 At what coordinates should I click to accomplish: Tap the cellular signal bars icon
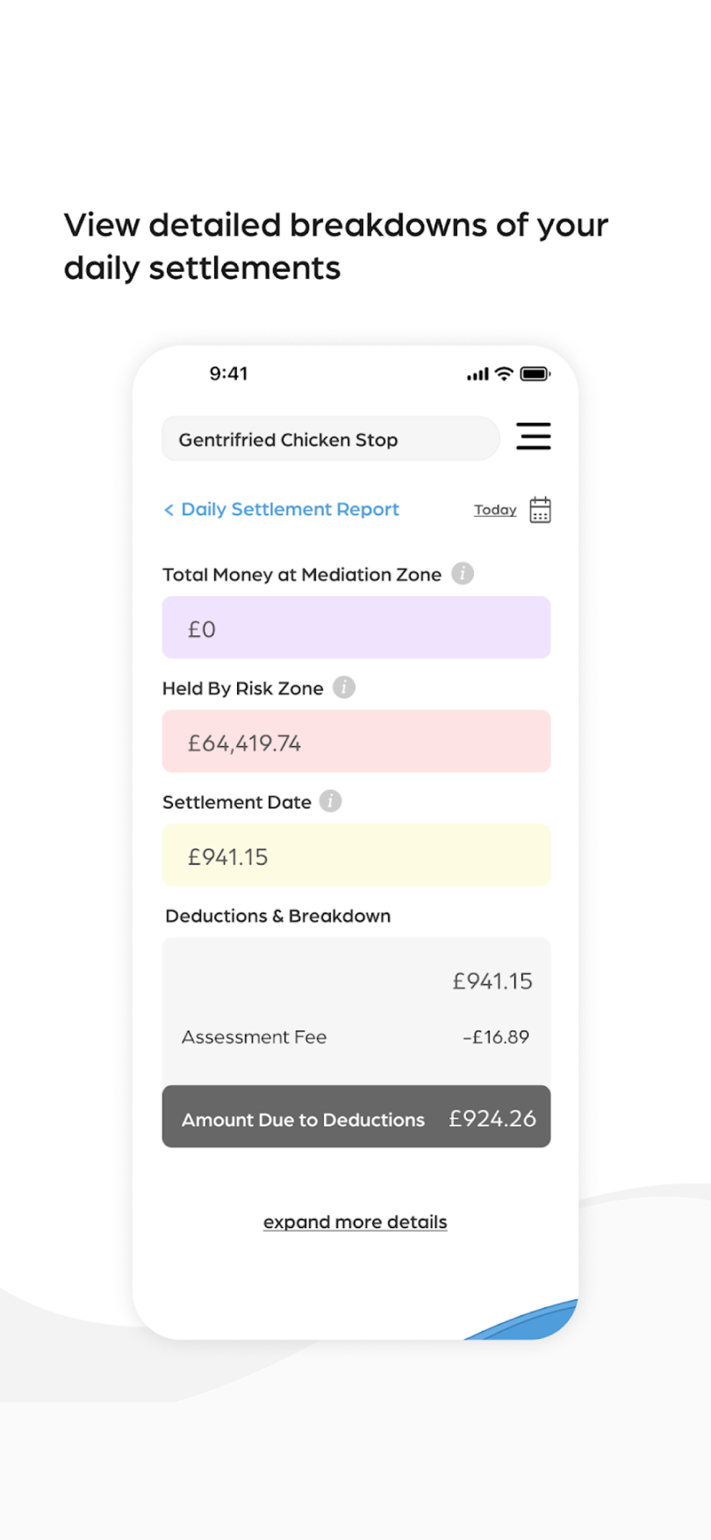(478, 375)
